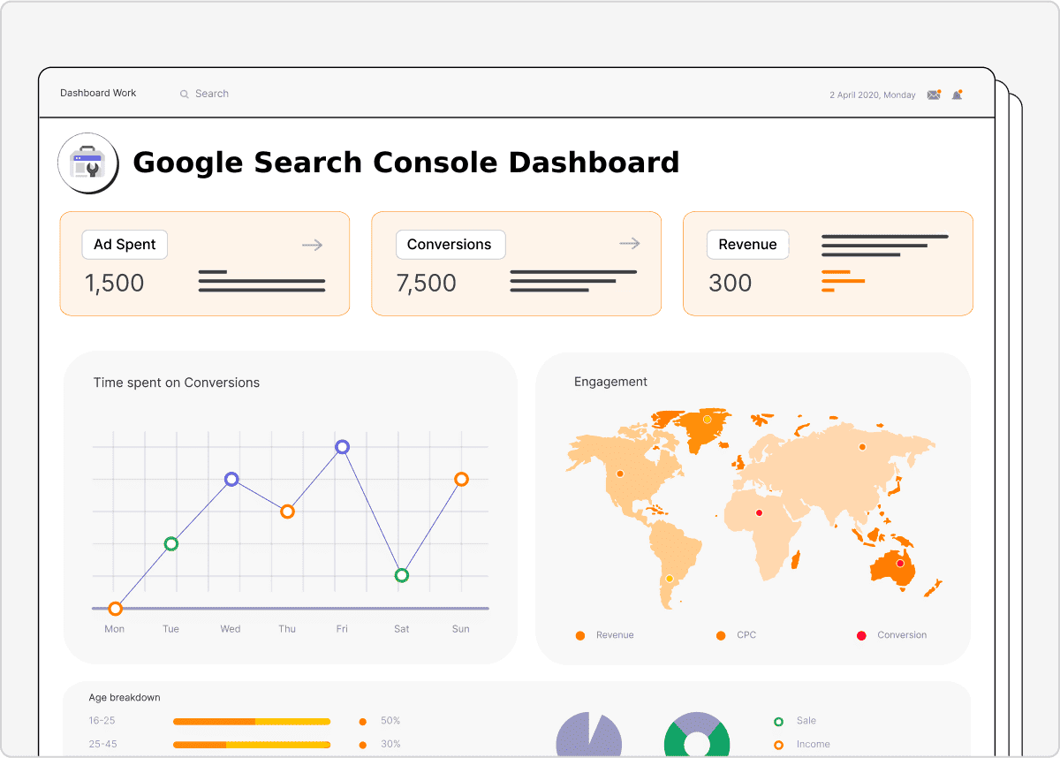Click the arrow on Ad Spent card
Screen dimensions: 1060x758
tap(313, 245)
